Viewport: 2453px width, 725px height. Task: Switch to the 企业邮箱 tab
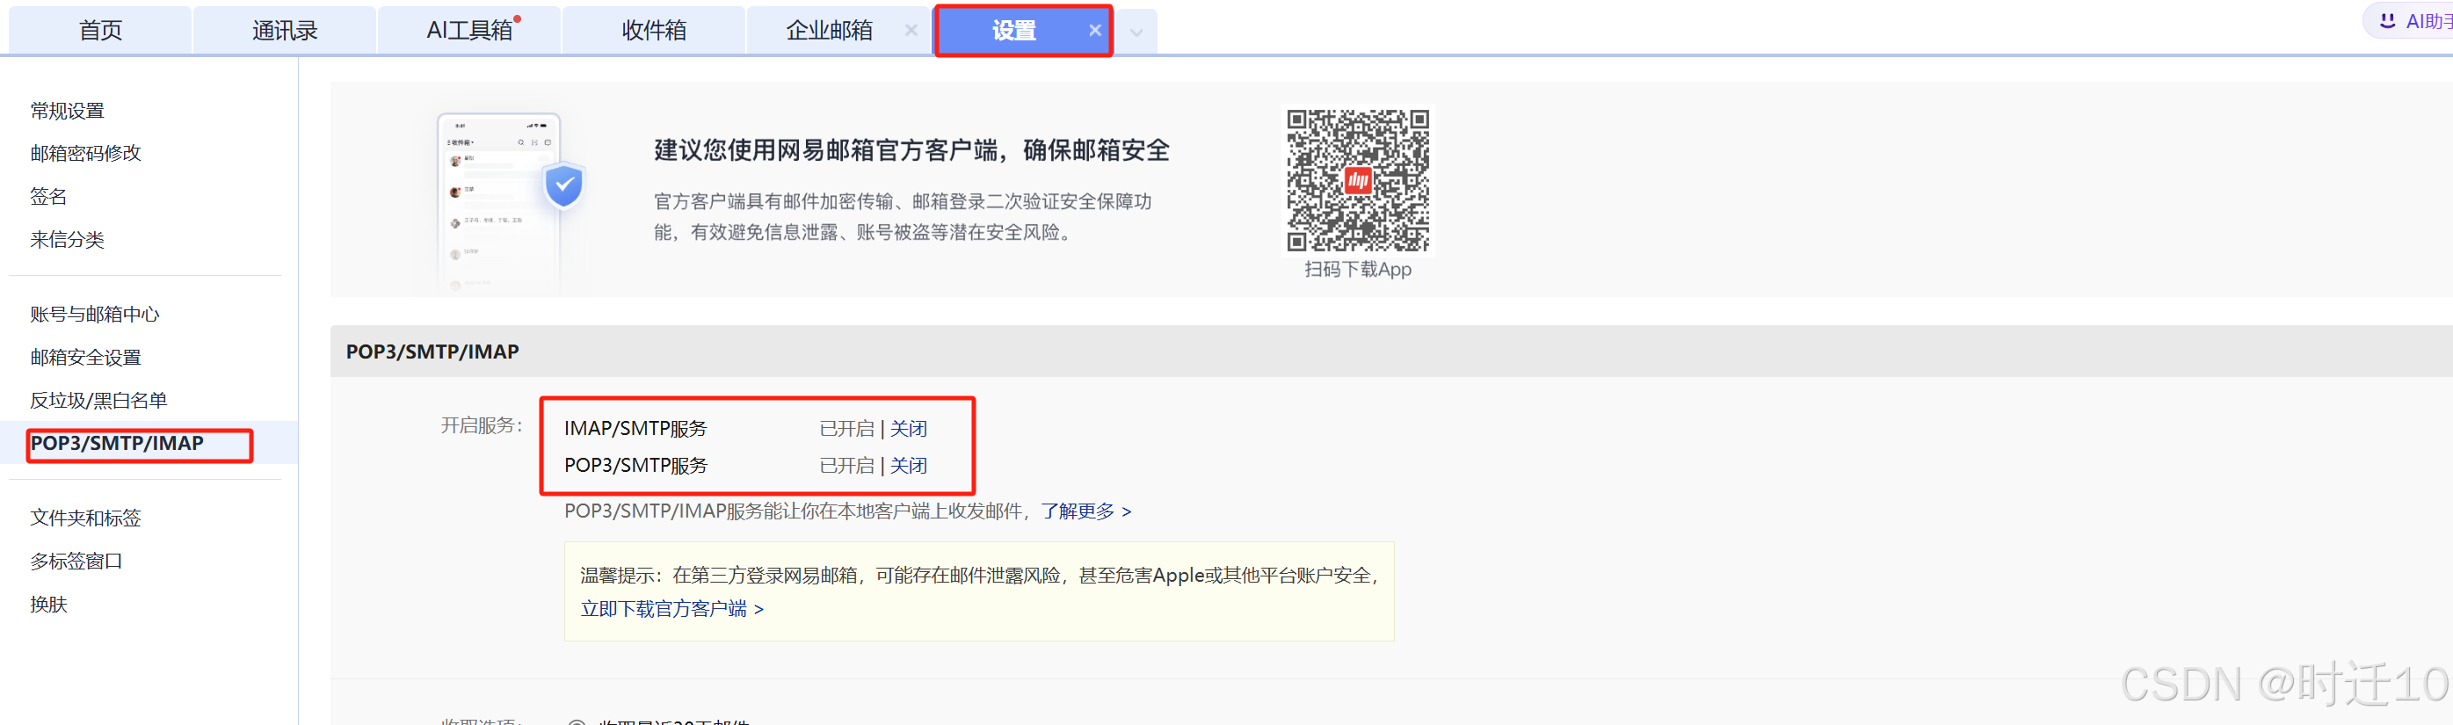click(829, 31)
